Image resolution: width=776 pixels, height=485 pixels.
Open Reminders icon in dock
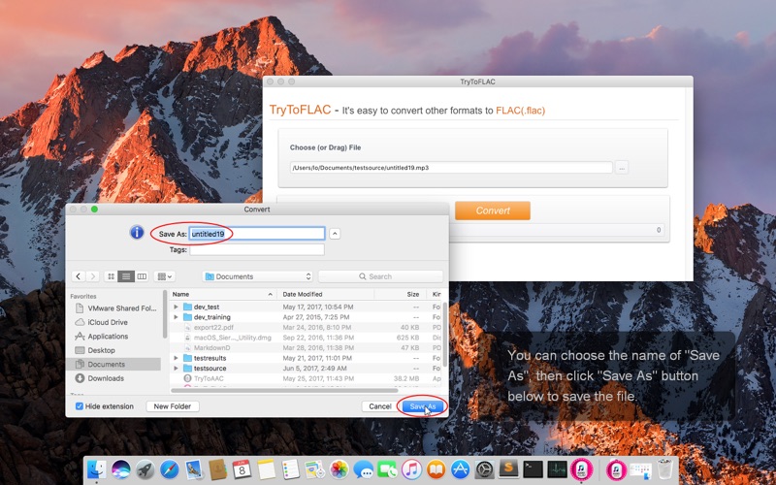(290, 469)
